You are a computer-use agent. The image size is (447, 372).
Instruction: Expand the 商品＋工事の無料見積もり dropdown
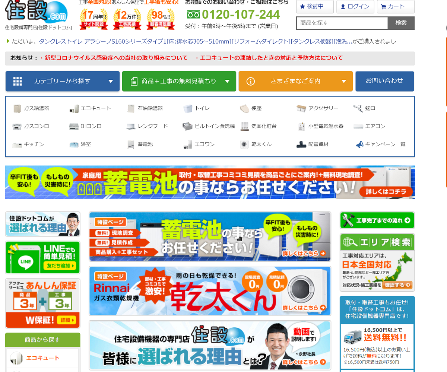click(x=179, y=81)
